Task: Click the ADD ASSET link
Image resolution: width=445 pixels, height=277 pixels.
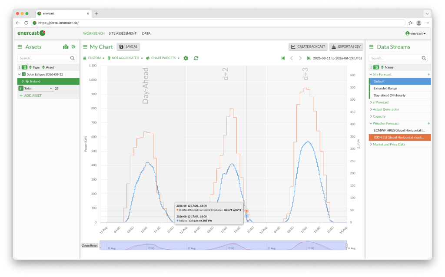Action: click(x=31, y=96)
